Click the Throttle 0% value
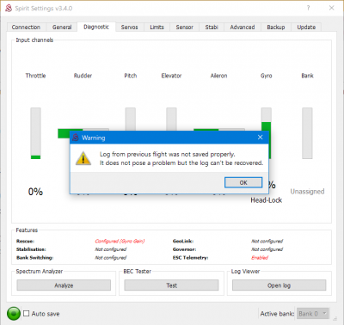The image size is (344, 325). click(35, 192)
